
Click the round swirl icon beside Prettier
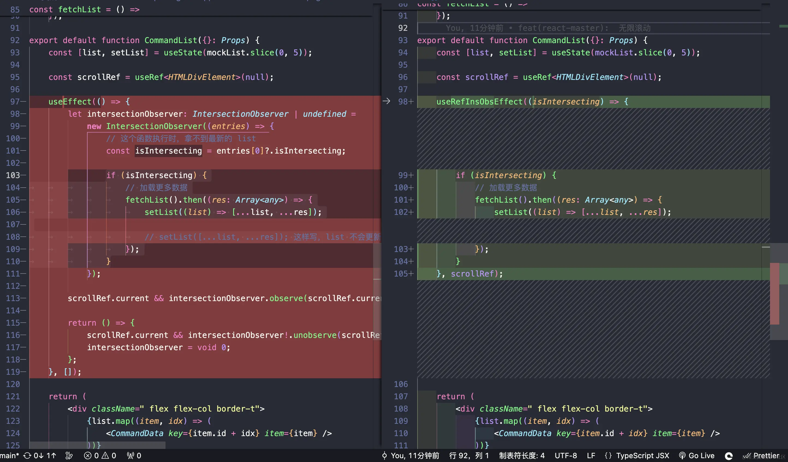tap(729, 456)
